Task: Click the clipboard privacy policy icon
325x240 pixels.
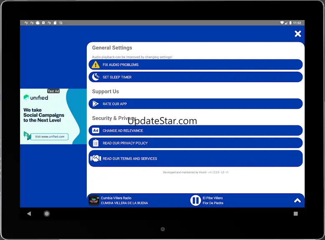Action: point(96,143)
